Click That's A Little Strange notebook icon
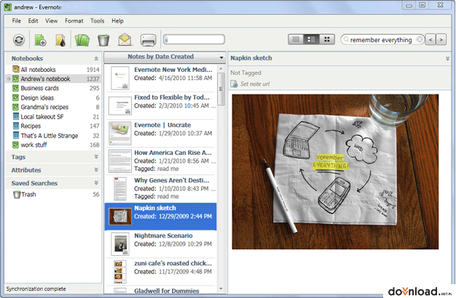Viewport: 456px width, 298px height. [x=16, y=135]
